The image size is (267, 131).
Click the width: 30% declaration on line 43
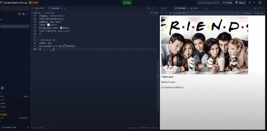46,43
